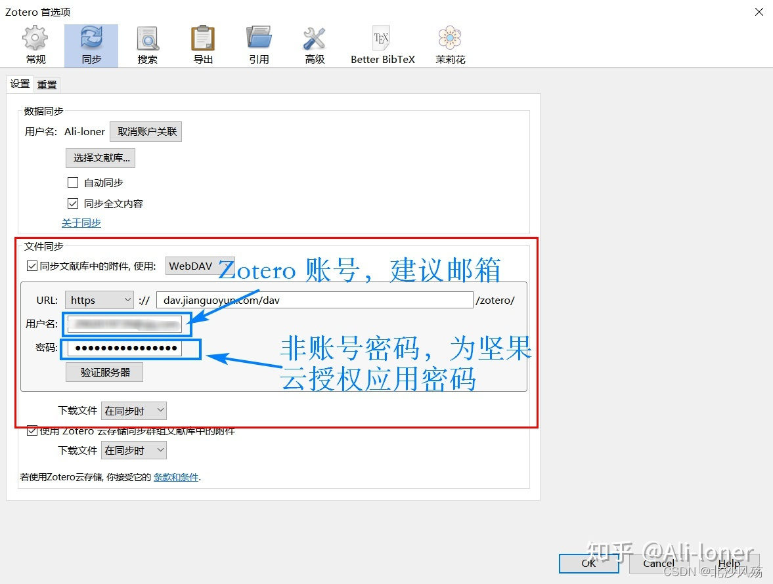Open 下载文件 dropdown in WebDAV section
The width and height of the screenshot is (773, 584).
(x=134, y=411)
